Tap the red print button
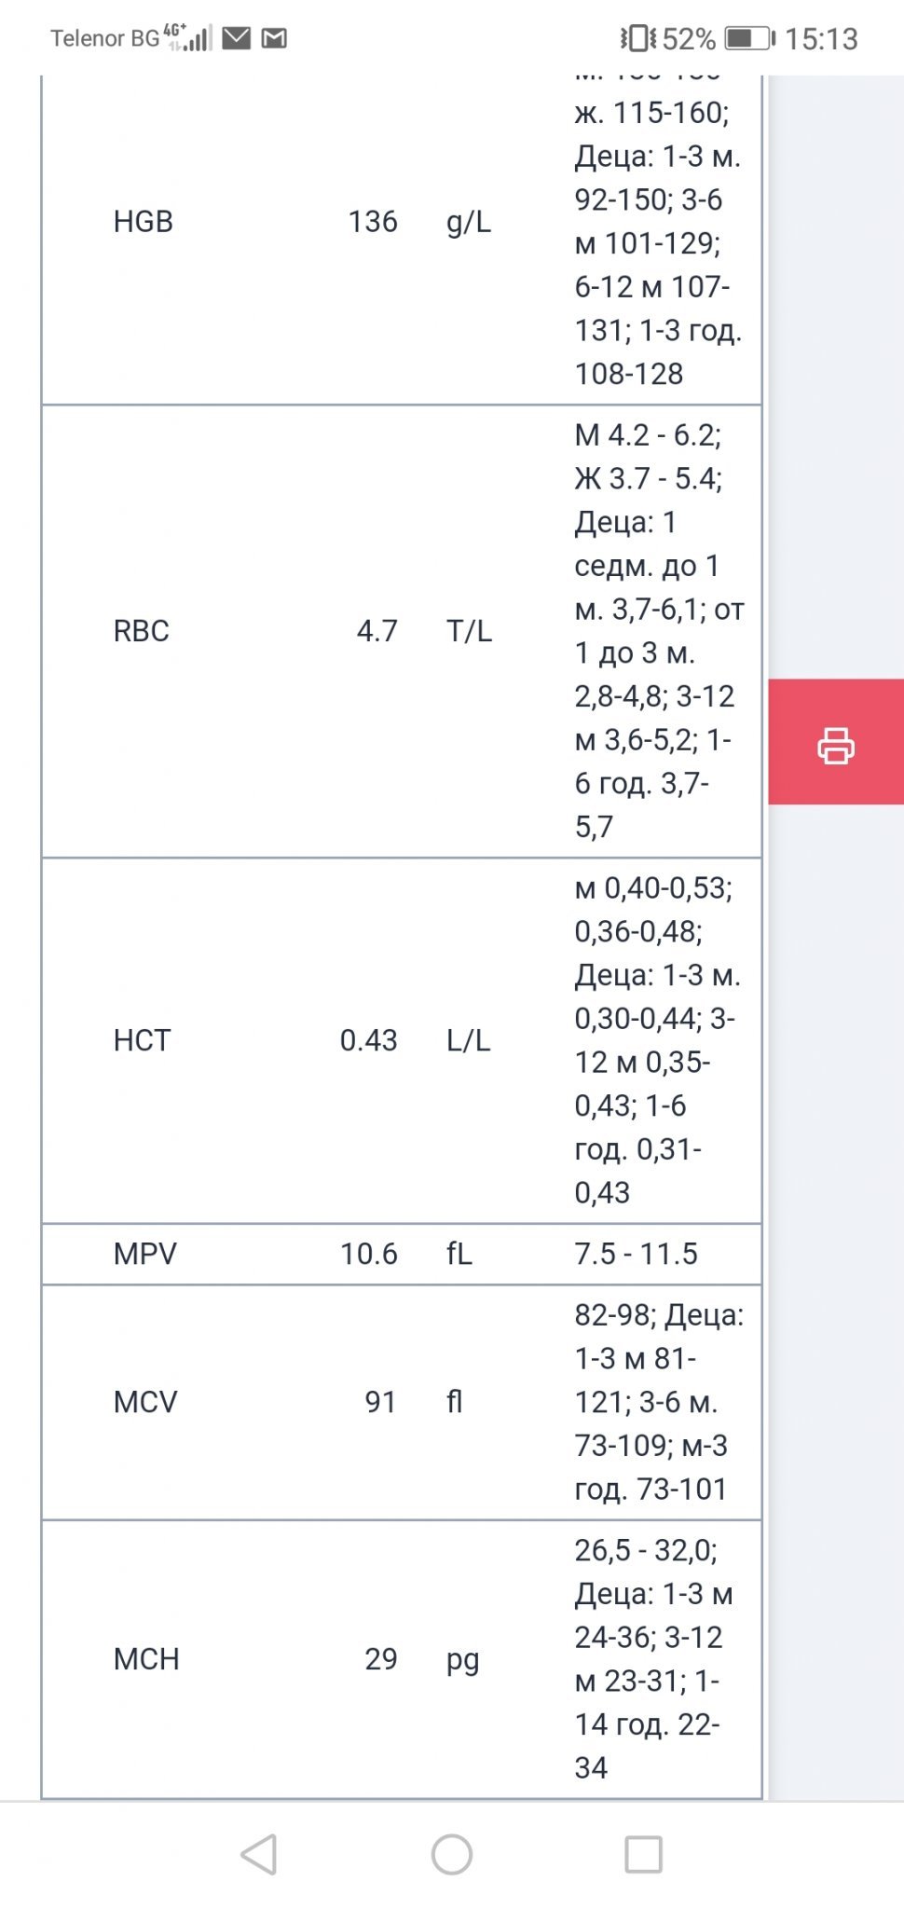 [835, 743]
